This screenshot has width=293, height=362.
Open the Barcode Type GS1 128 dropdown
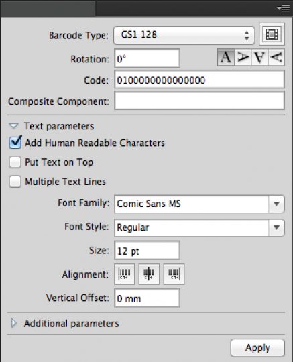pos(184,36)
